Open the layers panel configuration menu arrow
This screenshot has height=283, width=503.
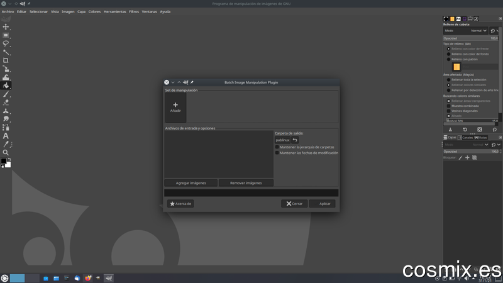(500, 137)
